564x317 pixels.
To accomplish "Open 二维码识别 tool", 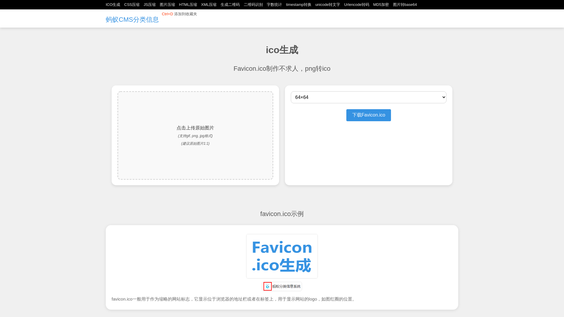I will point(253,5).
